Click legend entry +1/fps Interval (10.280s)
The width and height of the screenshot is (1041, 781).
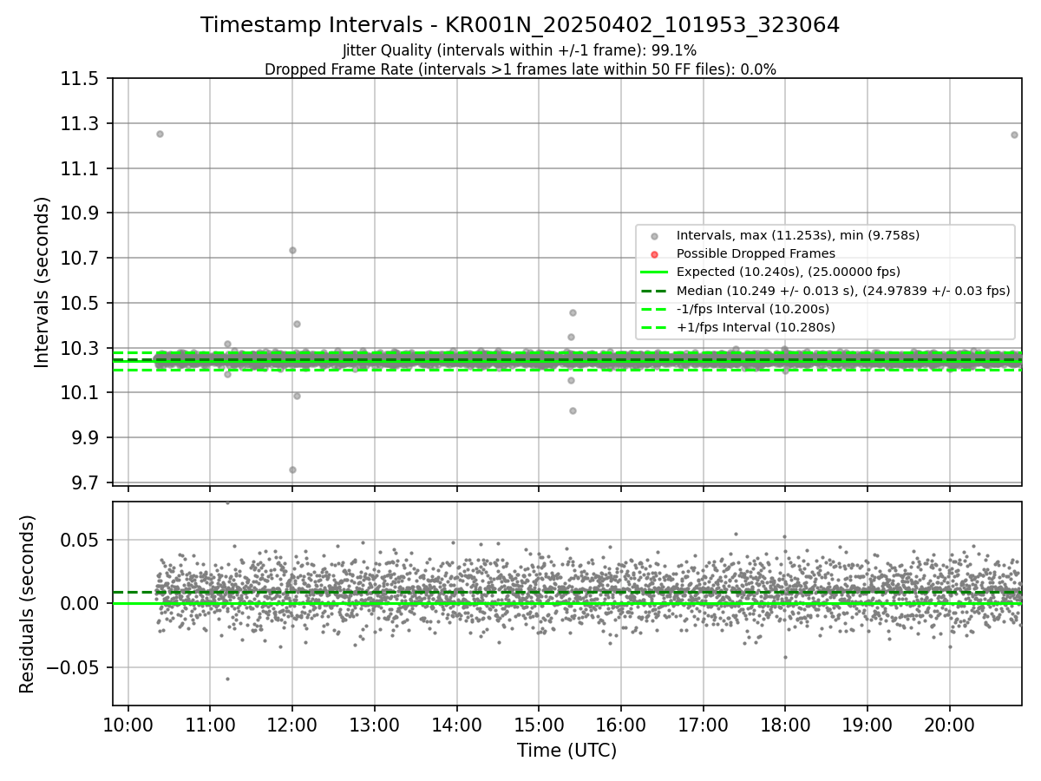click(756, 327)
